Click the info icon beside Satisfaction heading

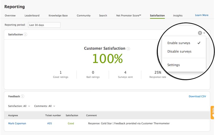pyautogui.click(x=25, y=34)
